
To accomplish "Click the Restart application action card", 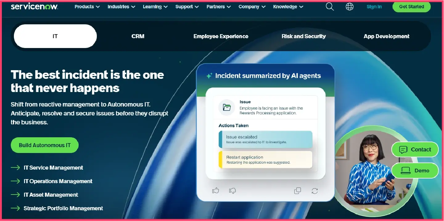I will pyautogui.click(x=265, y=159).
